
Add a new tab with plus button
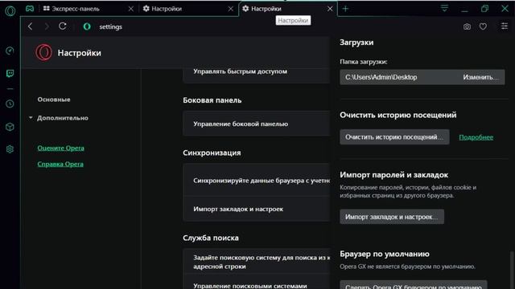345,9
